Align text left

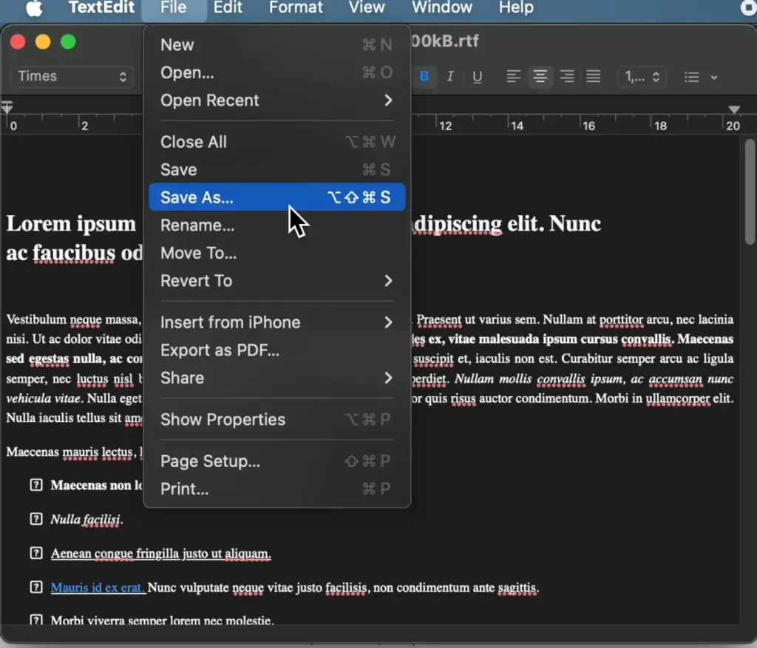point(513,76)
